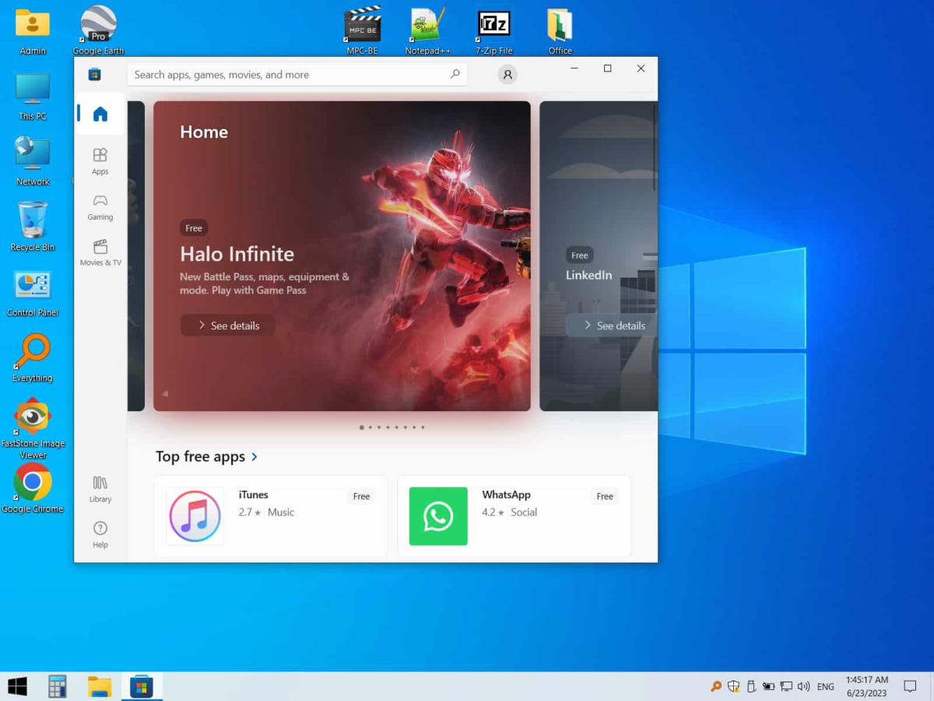The image size is (934, 701).
Task: Open the iTunes app listing
Action: pyautogui.click(x=270, y=516)
